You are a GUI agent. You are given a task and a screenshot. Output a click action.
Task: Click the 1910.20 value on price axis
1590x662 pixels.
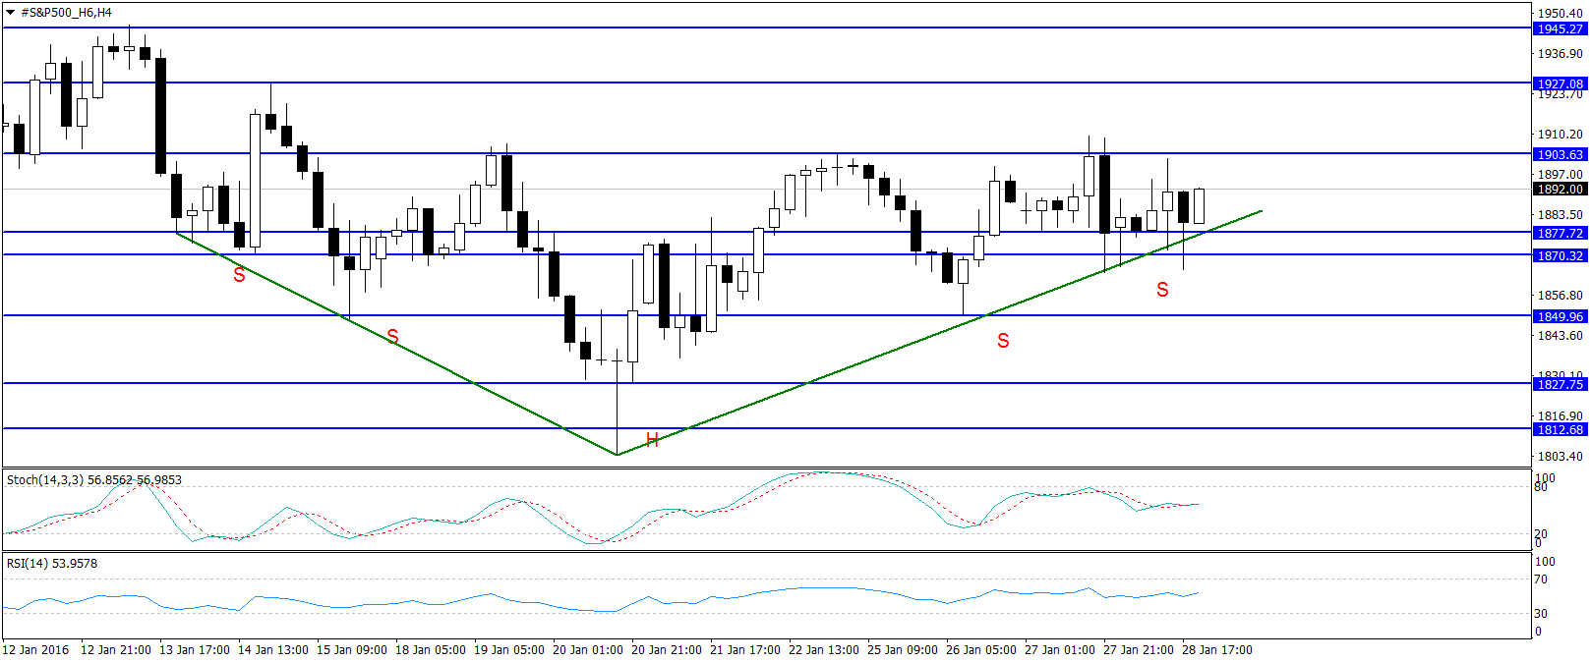click(1561, 135)
